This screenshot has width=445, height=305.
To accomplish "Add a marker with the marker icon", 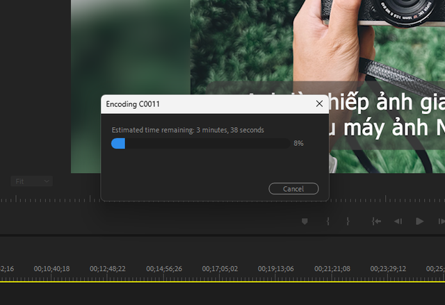I will pos(305,221).
